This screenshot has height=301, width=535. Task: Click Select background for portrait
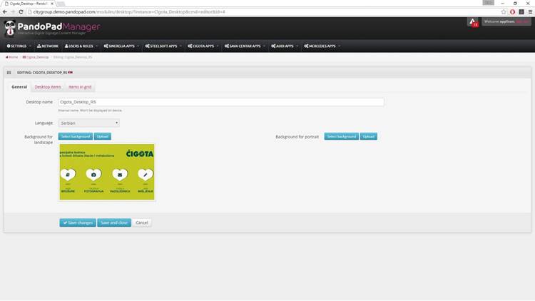pyautogui.click(x=341, y=136)
